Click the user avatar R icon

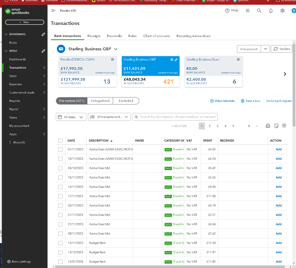[294, 11]
